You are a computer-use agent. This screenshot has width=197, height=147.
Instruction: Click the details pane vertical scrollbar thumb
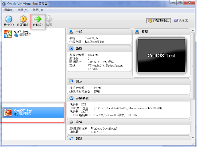tap(193, 66)
